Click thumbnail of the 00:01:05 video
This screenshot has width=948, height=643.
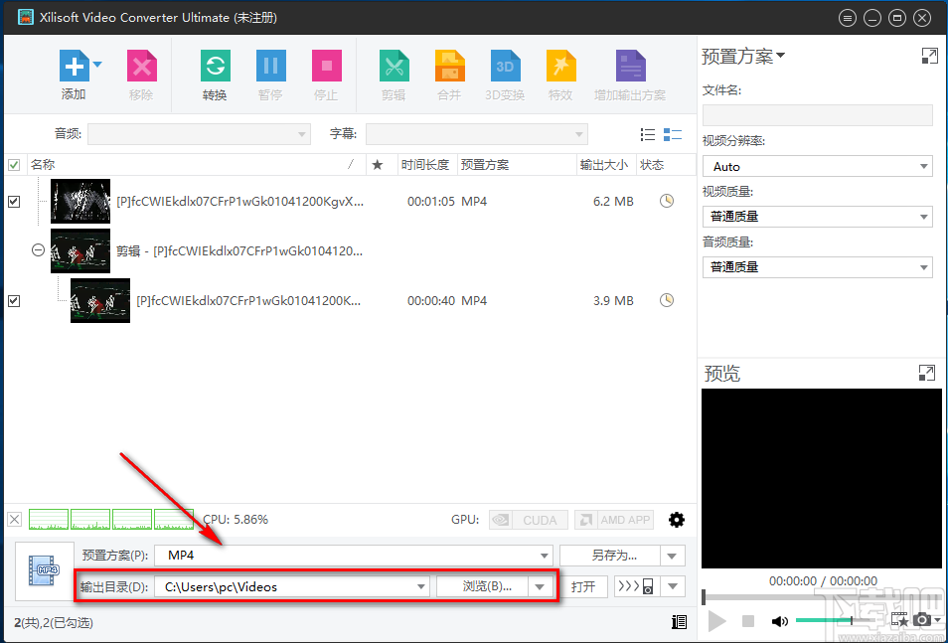pyautogui.click(x=80, y=202)
